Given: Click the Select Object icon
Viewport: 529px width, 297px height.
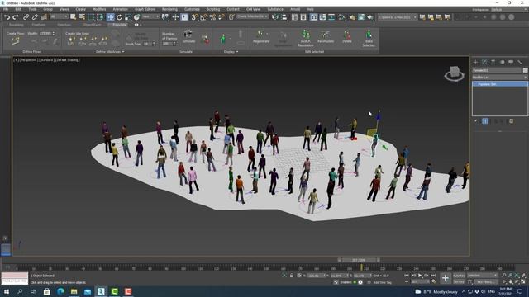Looking at the screenshot, I should 74,17.
